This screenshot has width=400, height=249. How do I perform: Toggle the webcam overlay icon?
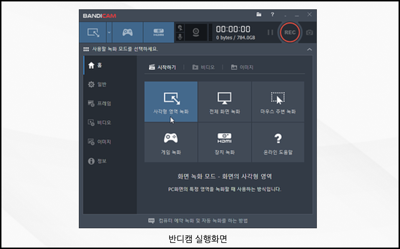coord(196,32)
